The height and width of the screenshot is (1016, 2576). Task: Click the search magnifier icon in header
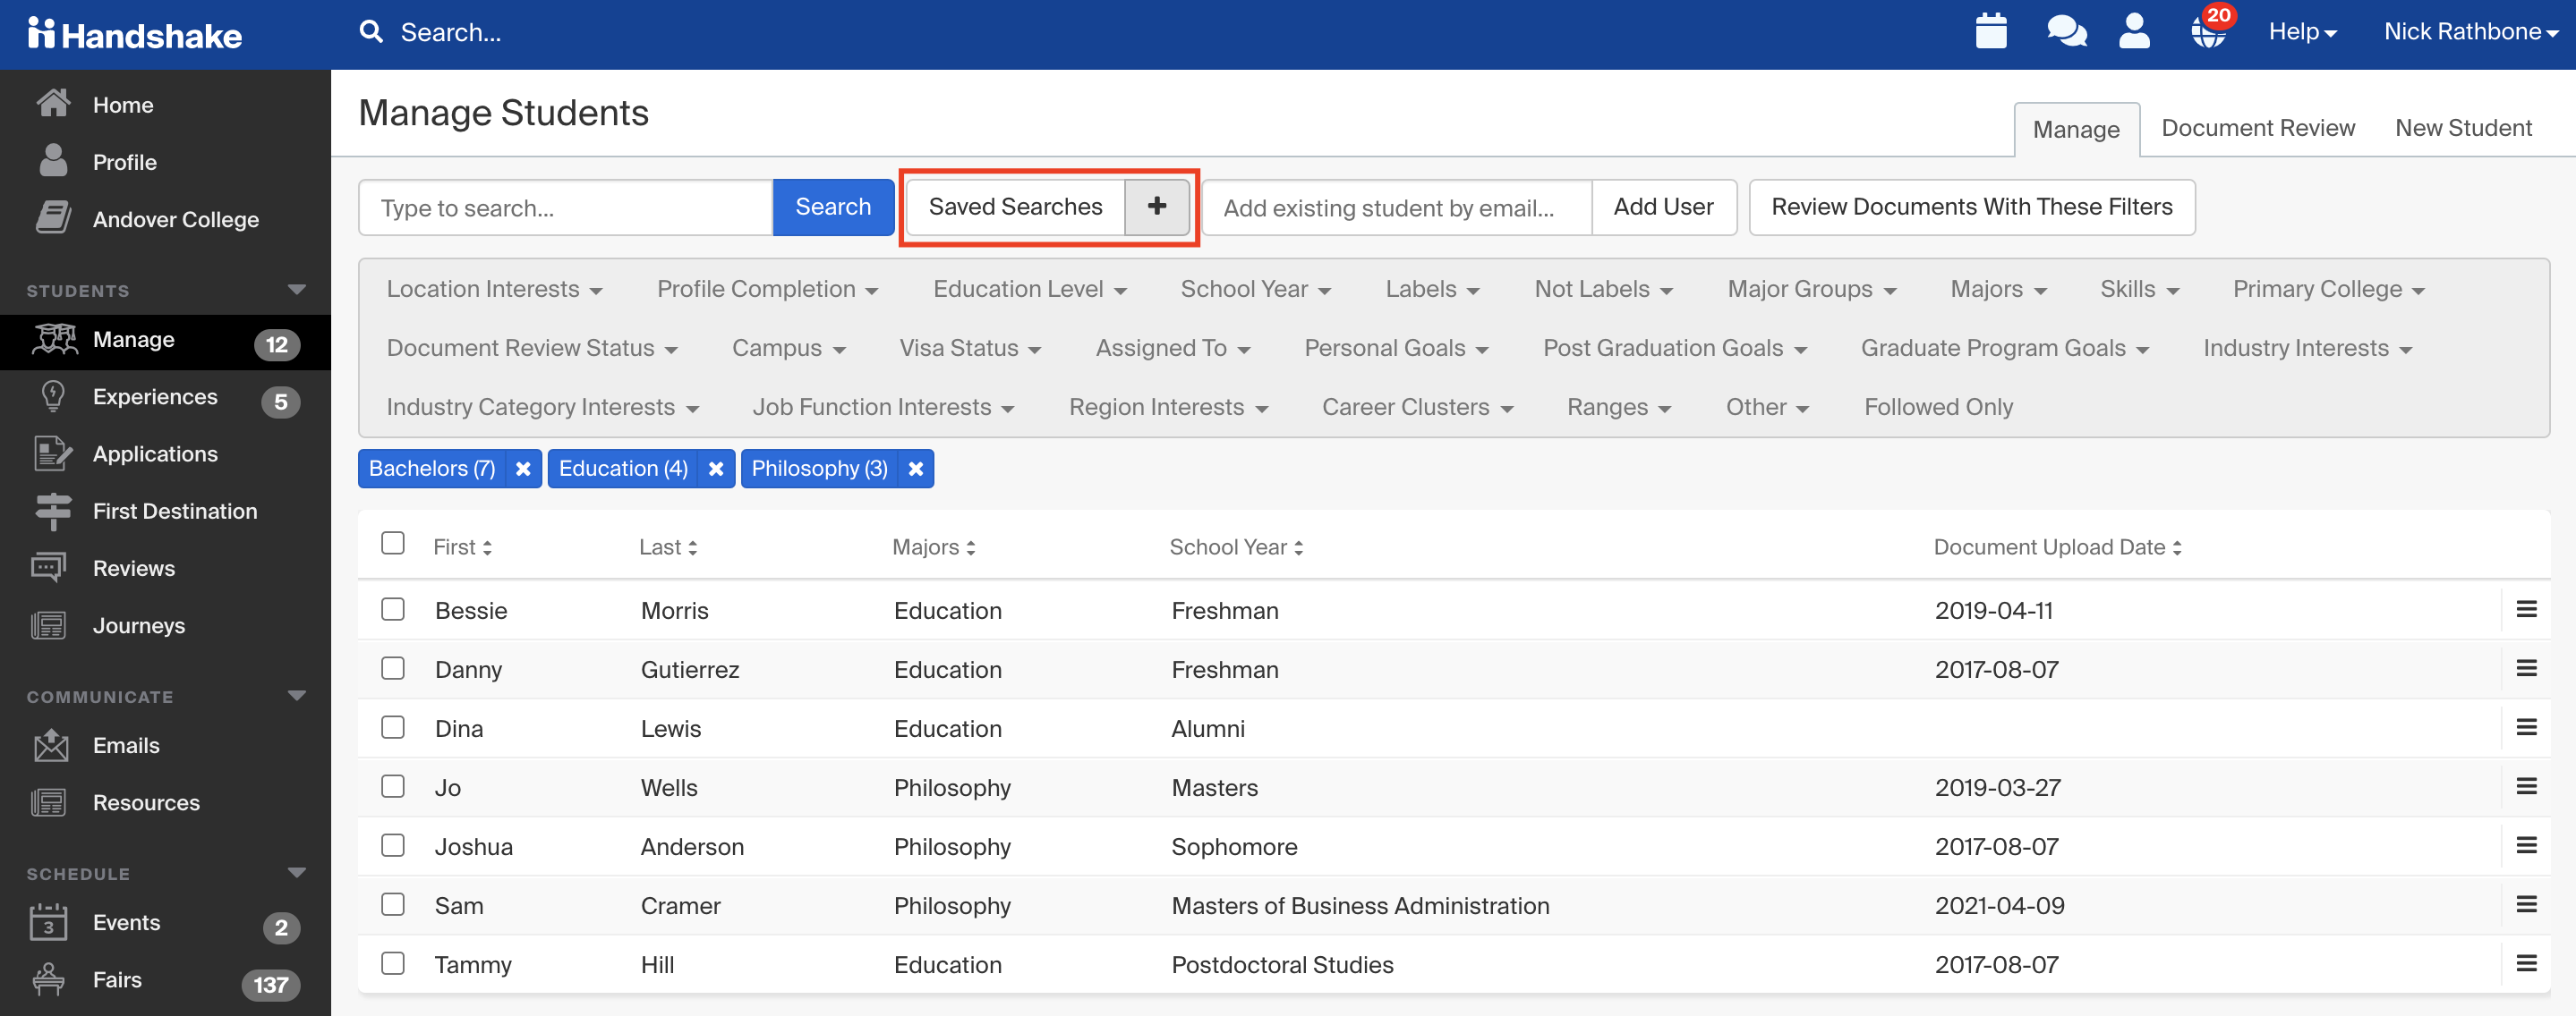371,32
